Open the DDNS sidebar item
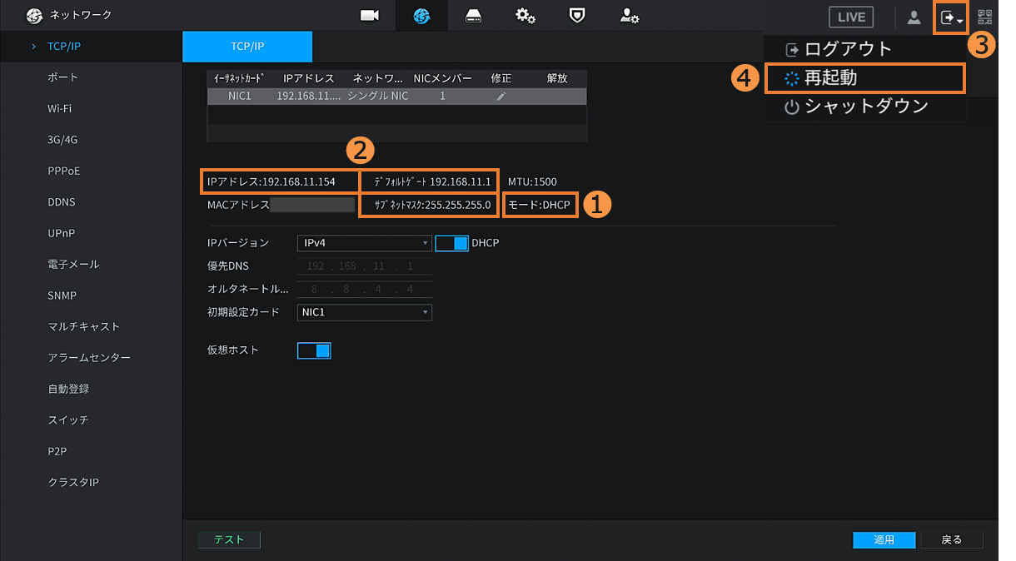This screenshot has height=561, width=1016. pyautogui.click(x=62, y=202)
